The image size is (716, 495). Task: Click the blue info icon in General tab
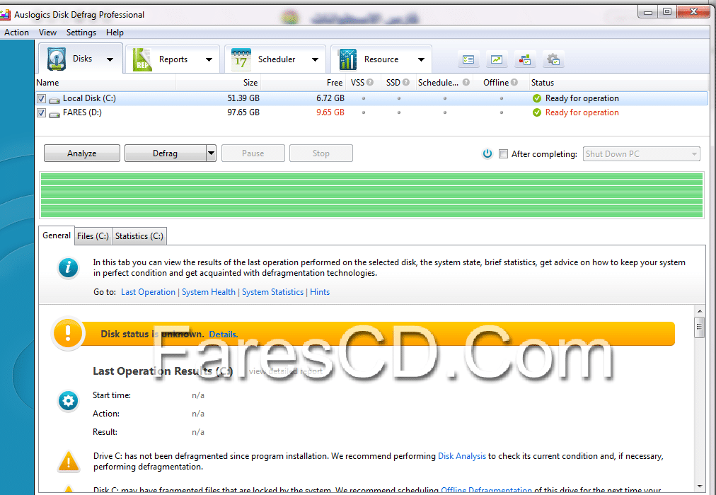(x=68, y=268)
